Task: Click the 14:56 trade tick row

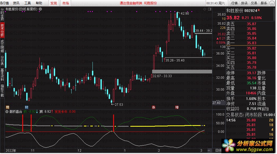Action: pos(250,120)
